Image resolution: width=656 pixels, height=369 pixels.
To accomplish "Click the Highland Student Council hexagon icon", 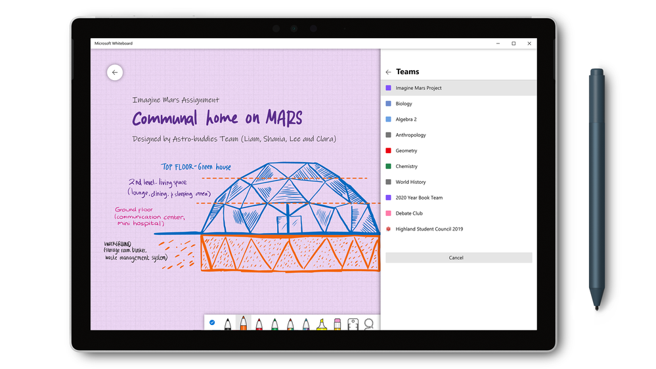I will tap(388, 229).
